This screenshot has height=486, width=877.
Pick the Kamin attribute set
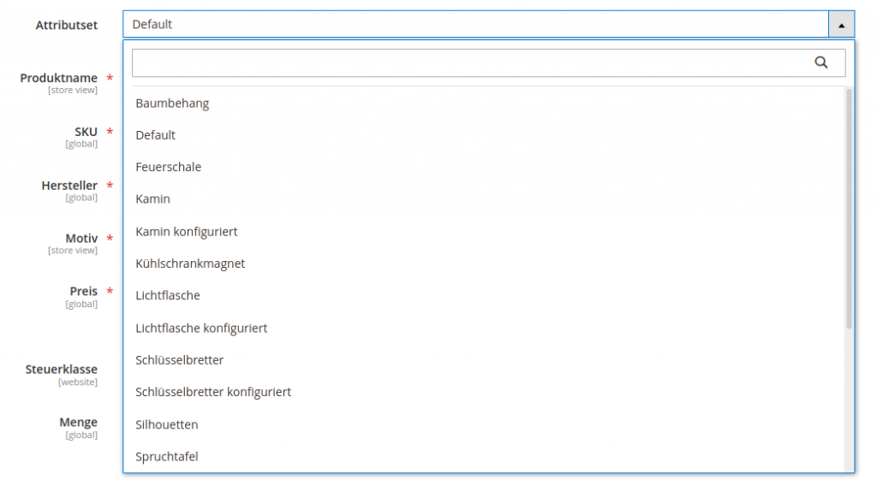153,199
